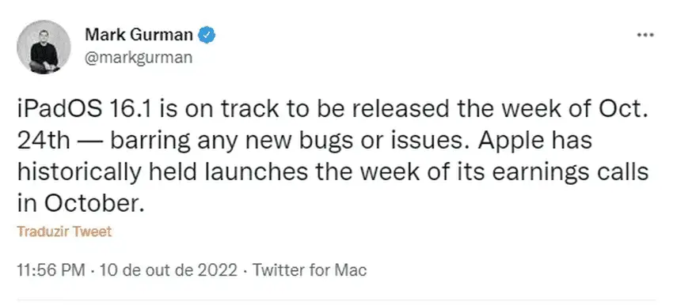Click the Oct. ending the first line

(625, 111)
